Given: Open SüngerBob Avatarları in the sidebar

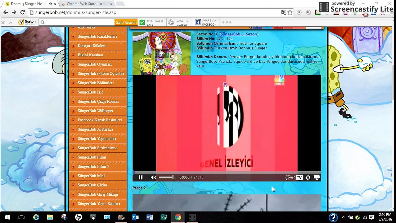Looking at the screenshot, I should [x=98, y=129].
